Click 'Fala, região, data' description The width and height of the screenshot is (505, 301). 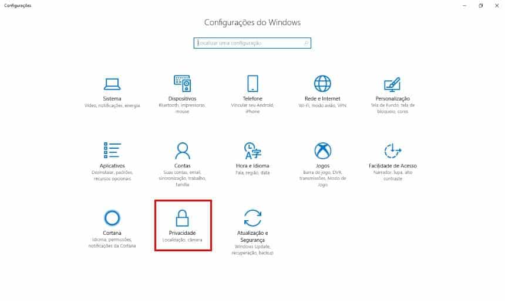pos(253,173)
